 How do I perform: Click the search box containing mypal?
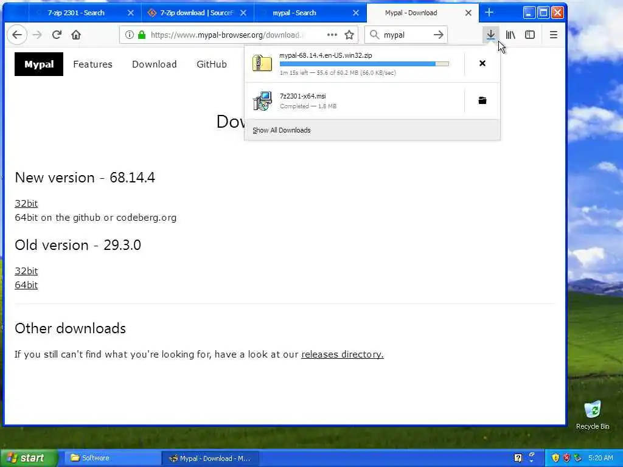pos(407,35)
